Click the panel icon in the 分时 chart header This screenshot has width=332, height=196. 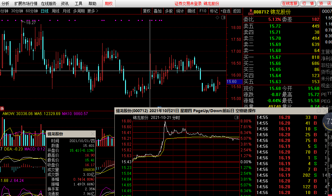pyautogui.click(x=237, y=118)
